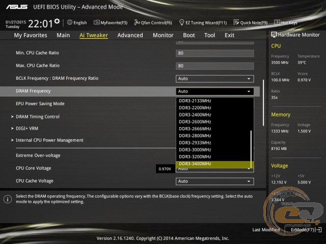Click the 39°C temperature value
This screenshot has width=326, height=244.
click(x=302, y=63)
